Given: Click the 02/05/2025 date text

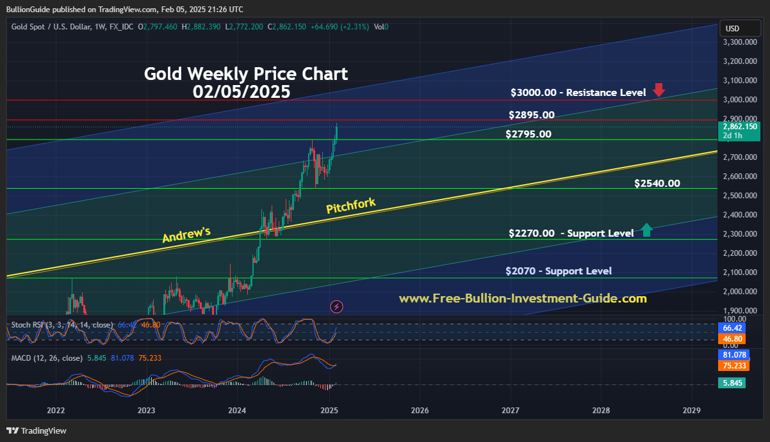Looking at the screenshot, I should tap(242, 91).
